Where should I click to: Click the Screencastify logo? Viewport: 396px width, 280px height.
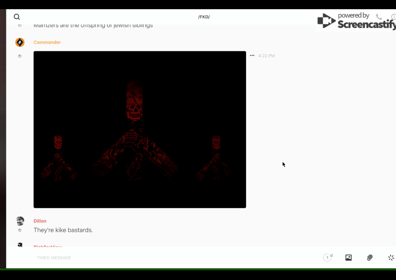(356, 21)
